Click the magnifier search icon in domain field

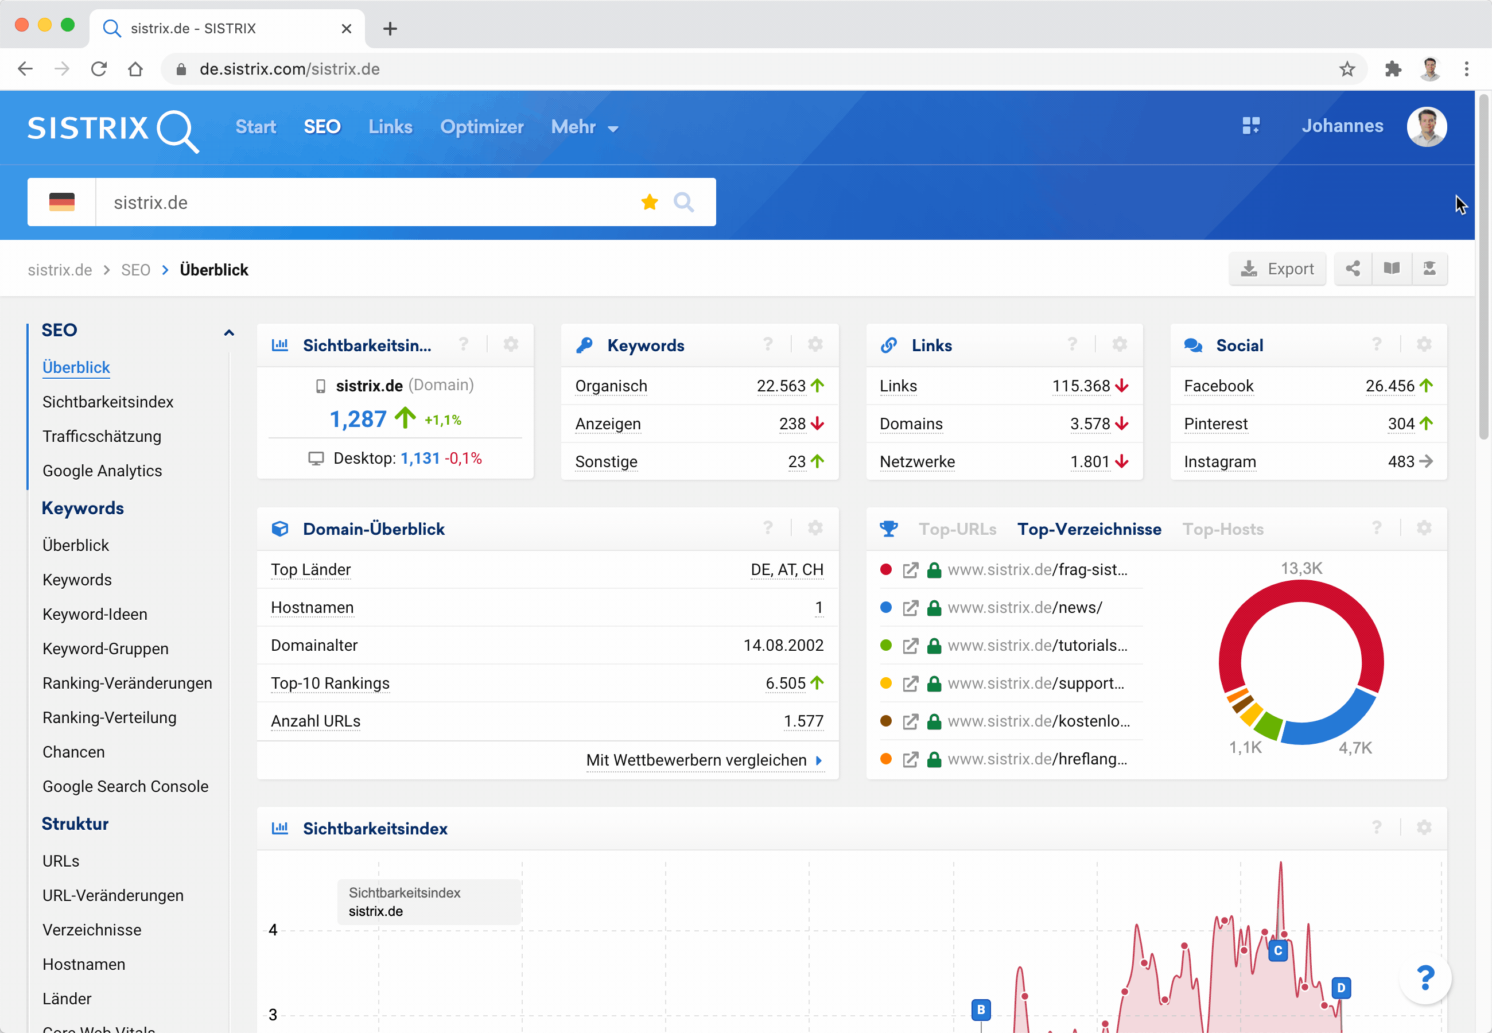pos(683,203)
